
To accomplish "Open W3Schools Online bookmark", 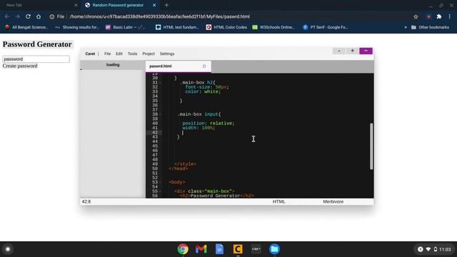I will click(273, 27).
